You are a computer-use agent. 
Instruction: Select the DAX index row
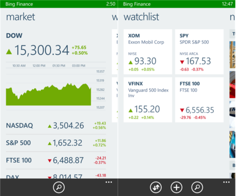point(56,175)
